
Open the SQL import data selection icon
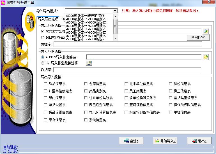[x=89, y=63]
